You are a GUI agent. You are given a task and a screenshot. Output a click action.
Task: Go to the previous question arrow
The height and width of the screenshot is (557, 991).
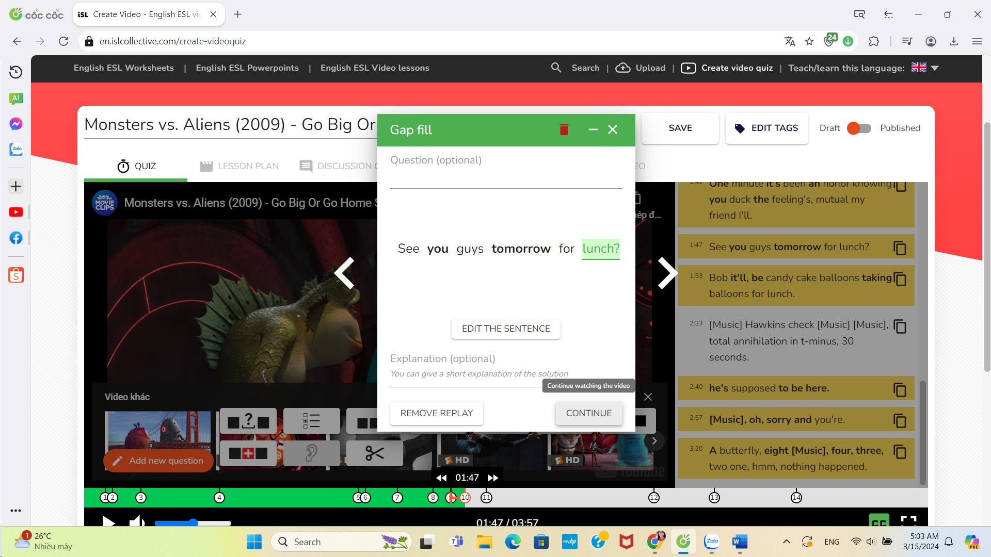click(344, 273)
